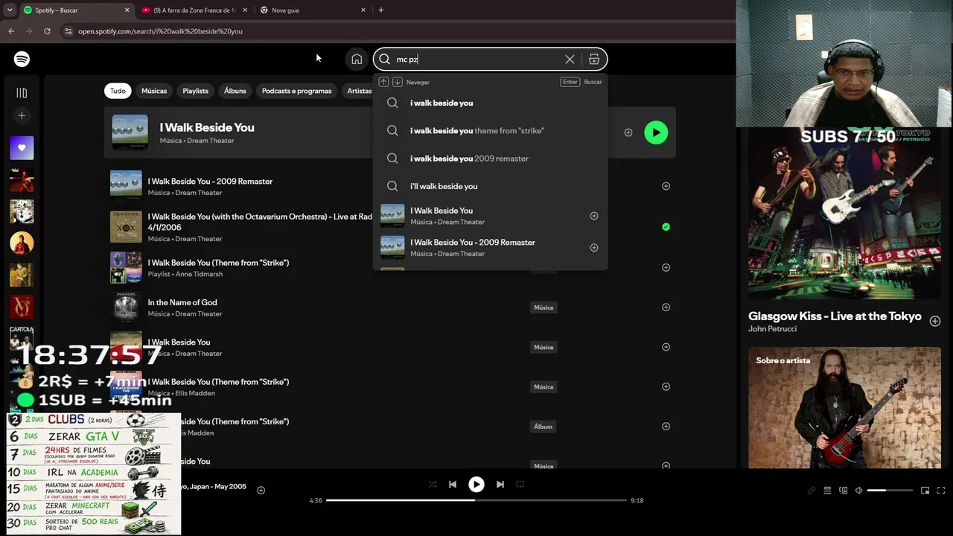Go back in the browser
Screen dimensions: 953x536
click(x=11, y=31)
